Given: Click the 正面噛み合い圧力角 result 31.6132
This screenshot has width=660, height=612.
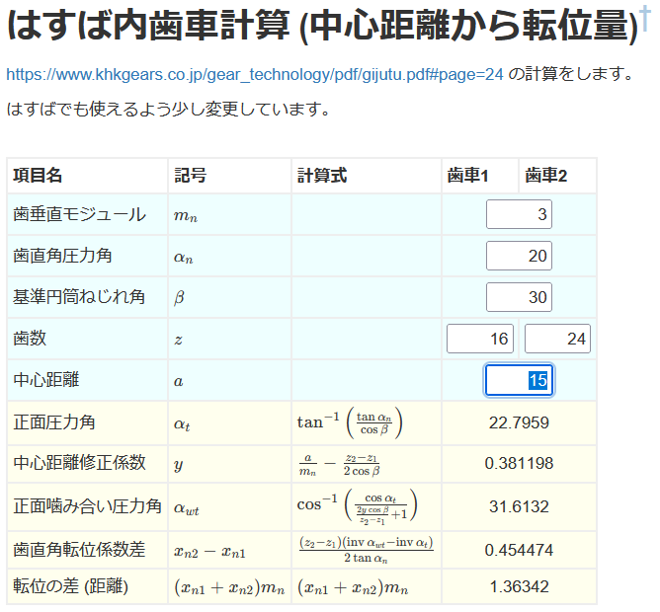Looking at the screenshot, I should (519, 506).
